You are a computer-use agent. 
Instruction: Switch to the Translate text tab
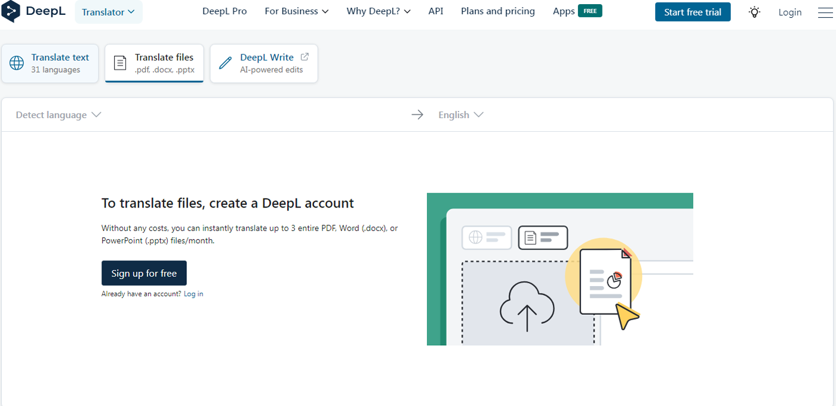coord(50,63)
